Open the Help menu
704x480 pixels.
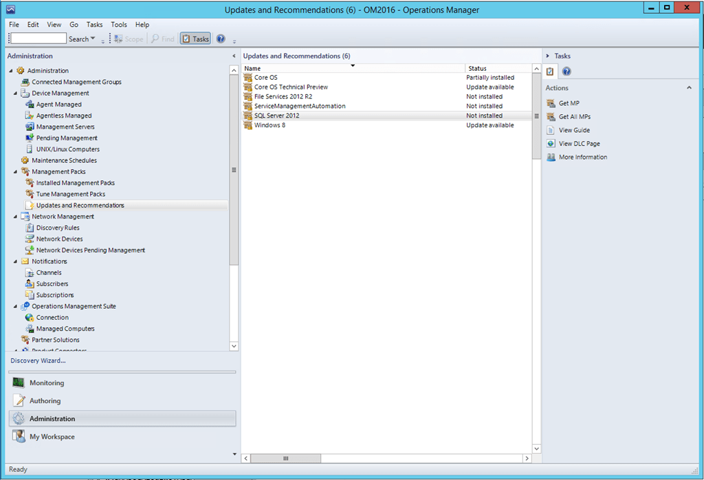(142, 25)
